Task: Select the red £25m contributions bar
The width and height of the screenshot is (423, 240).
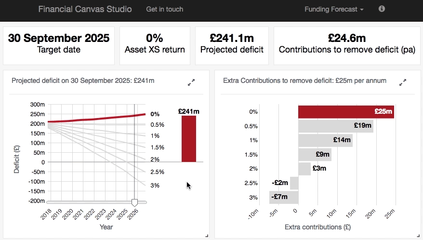Action: point(346,112)
